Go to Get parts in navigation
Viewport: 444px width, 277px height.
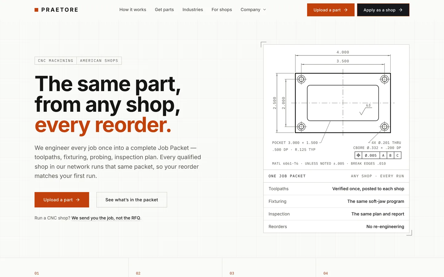pyautogui.click(x=164, y=10)
